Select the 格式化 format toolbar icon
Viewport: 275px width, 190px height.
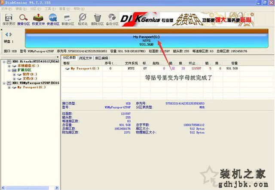(82, 19)
